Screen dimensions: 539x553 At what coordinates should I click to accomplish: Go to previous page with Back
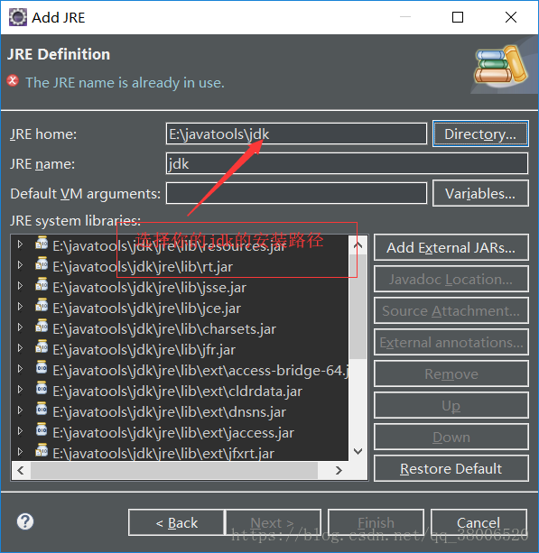pyautogui.click(x=176, y=522)
